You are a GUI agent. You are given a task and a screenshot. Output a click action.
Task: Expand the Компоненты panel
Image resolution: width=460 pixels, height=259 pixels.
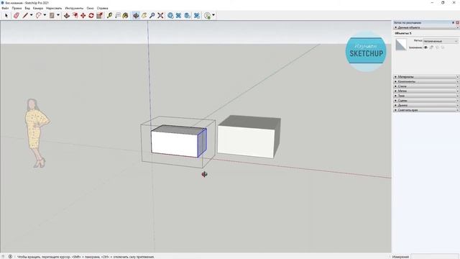click(x=426, y=81)
